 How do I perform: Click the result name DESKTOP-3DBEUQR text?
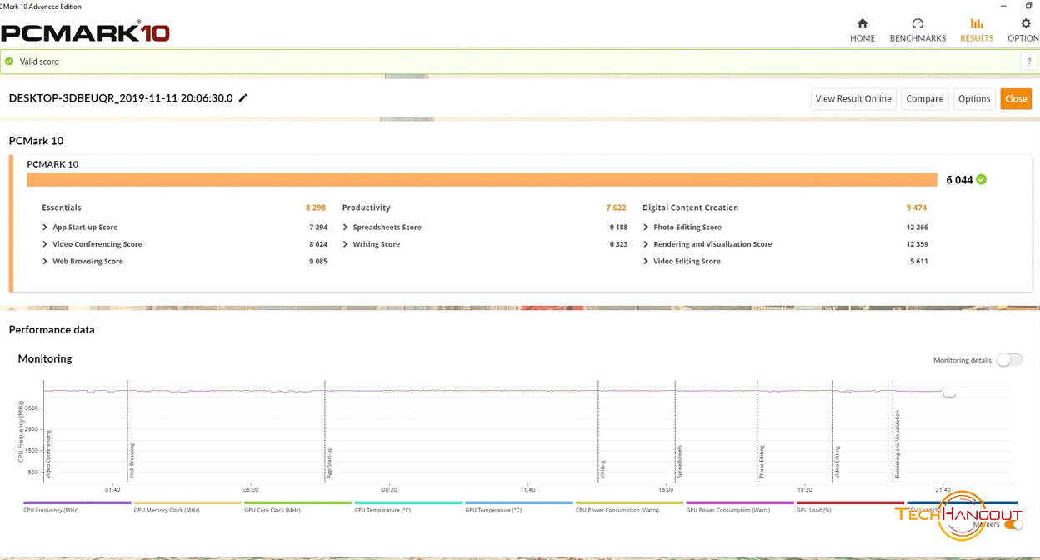point(121,98)
